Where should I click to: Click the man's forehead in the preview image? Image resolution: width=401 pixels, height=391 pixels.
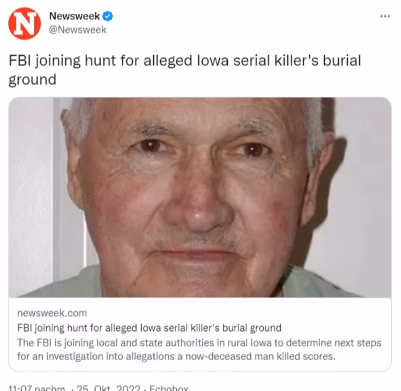click(x=194, y=113)
